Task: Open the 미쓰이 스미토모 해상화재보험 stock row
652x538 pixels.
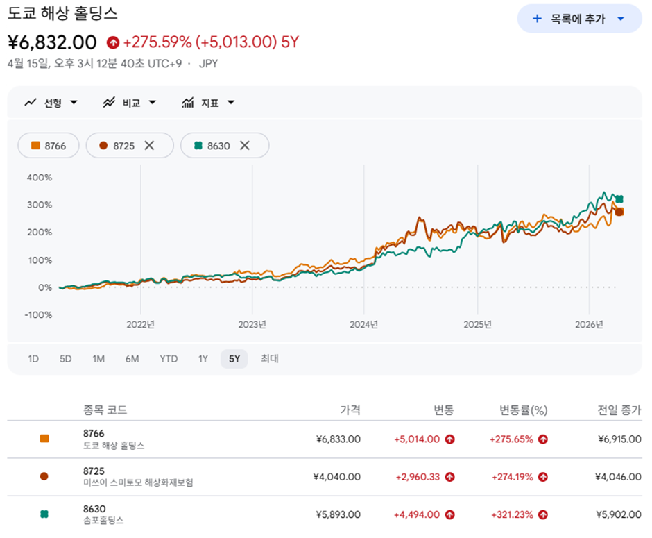Action: 138,477
